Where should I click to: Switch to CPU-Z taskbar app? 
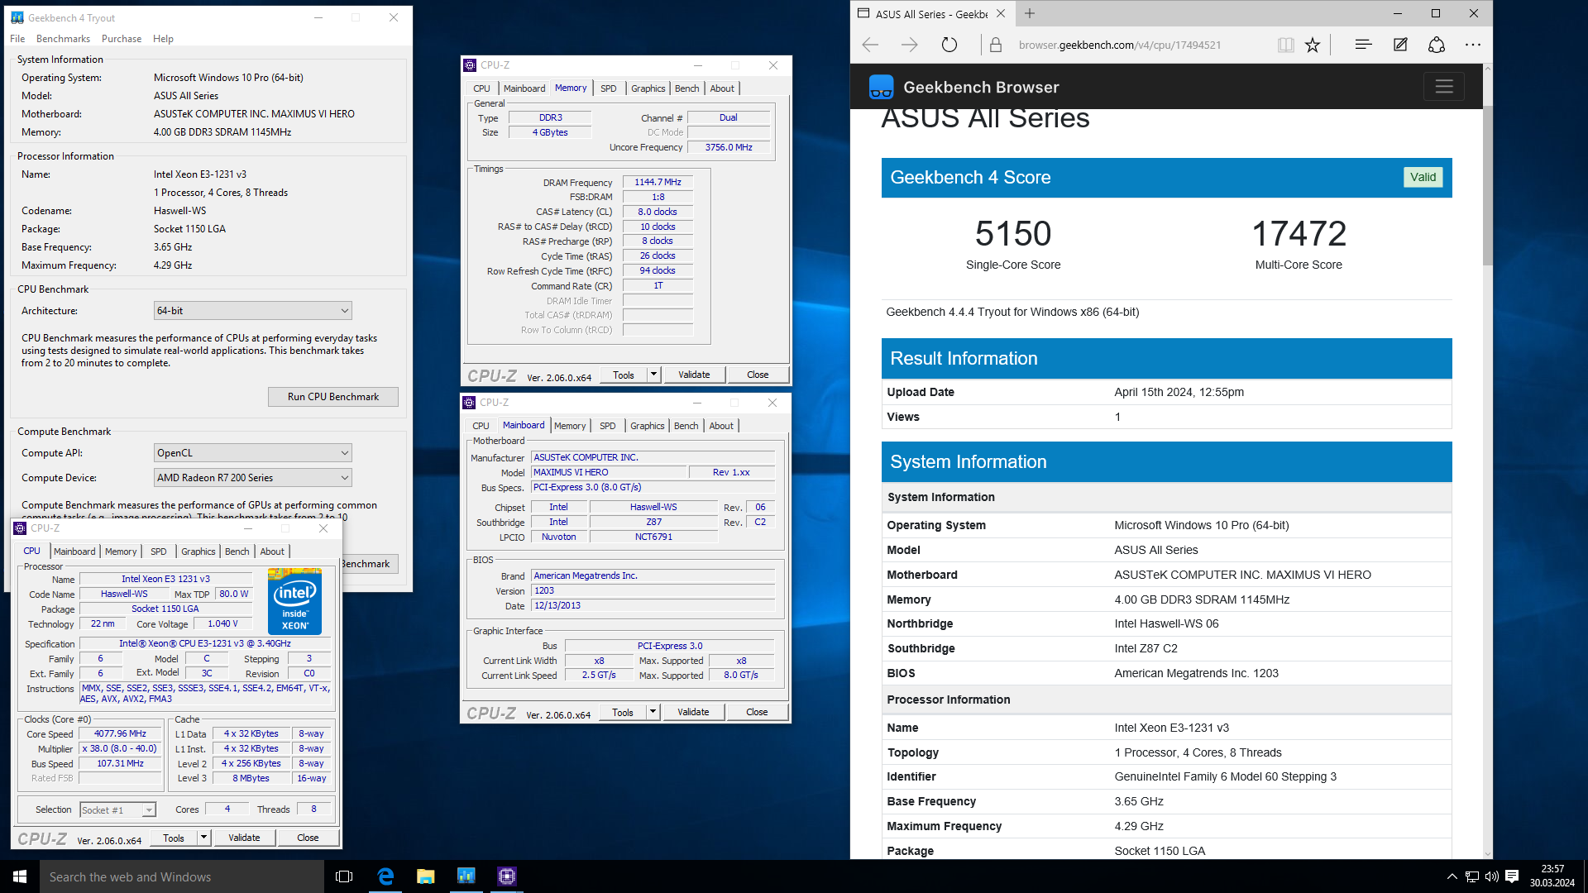coord(507,876)
